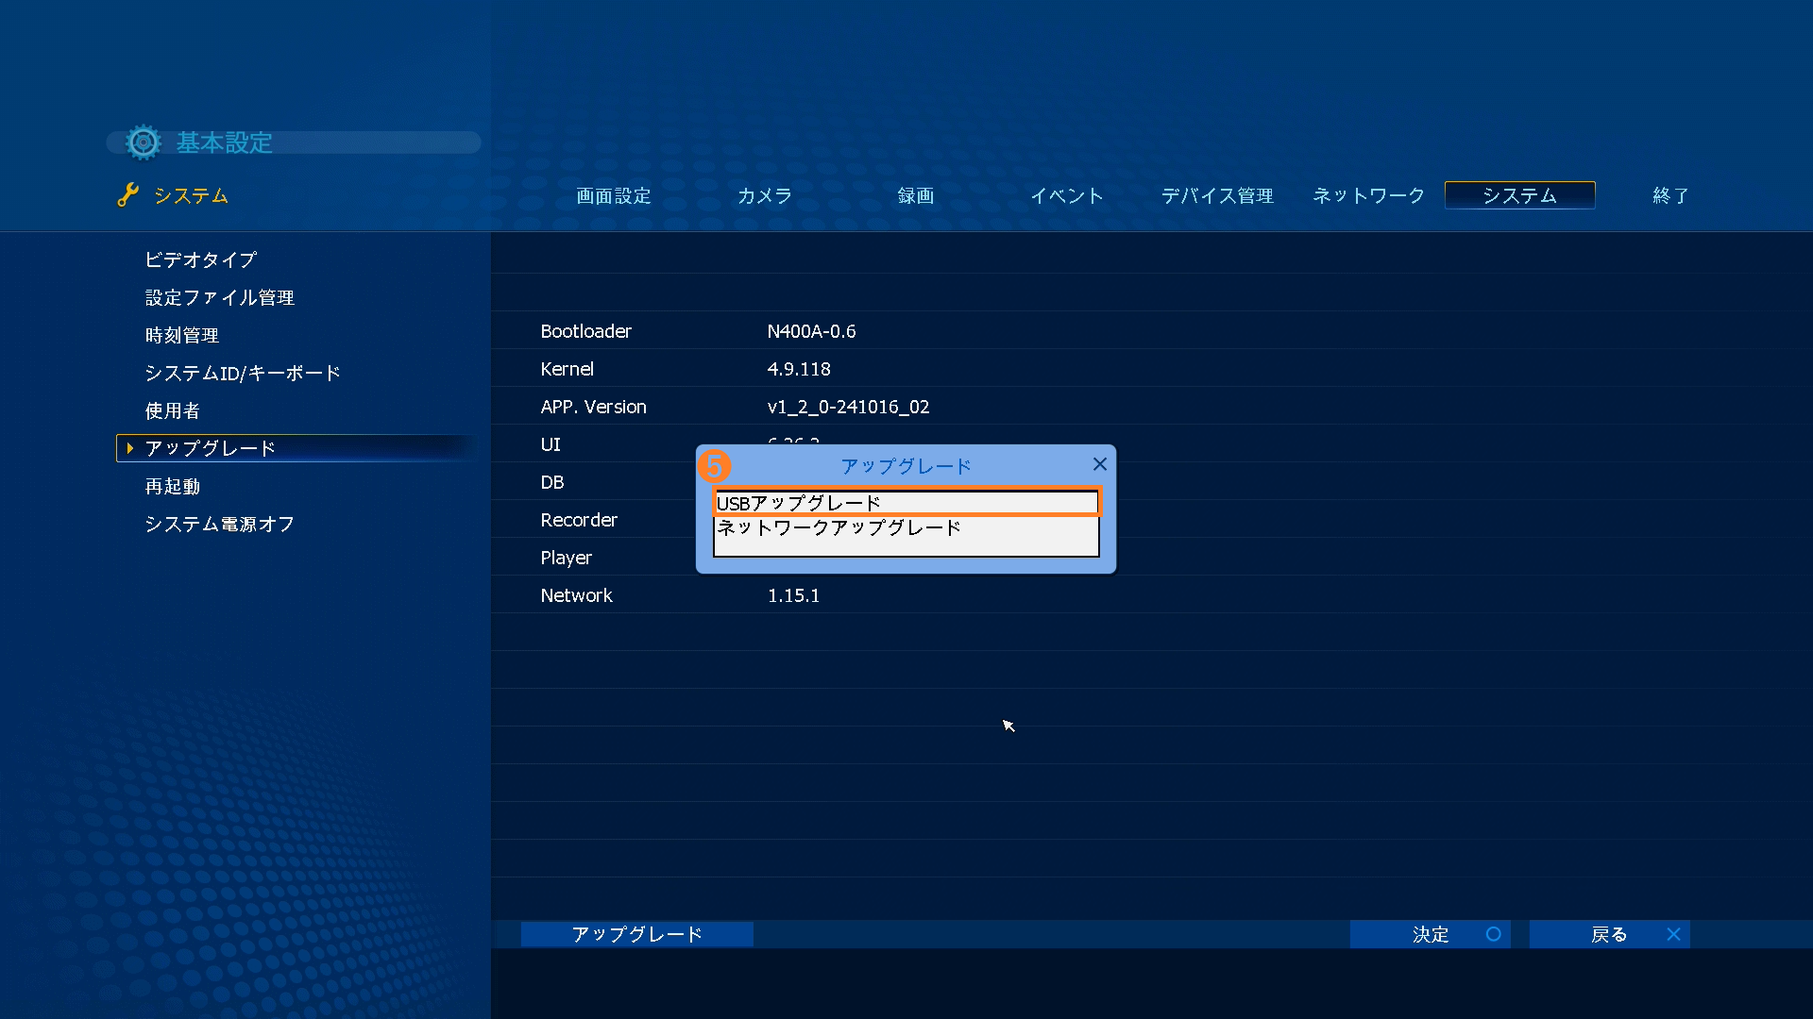Screen dimensions: 1813x1019
Task: Open the デバイス管理 tab
Action: (x=1217, y=195)
